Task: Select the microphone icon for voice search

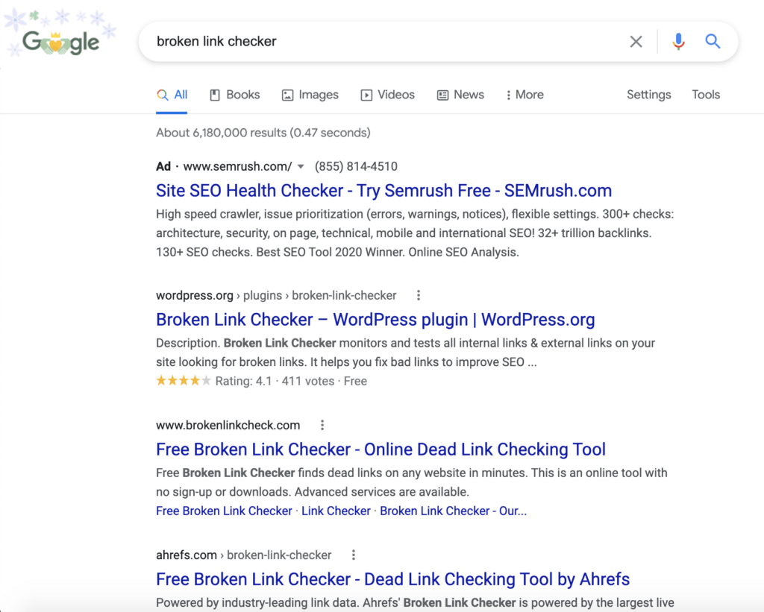Action: point(678,42)
